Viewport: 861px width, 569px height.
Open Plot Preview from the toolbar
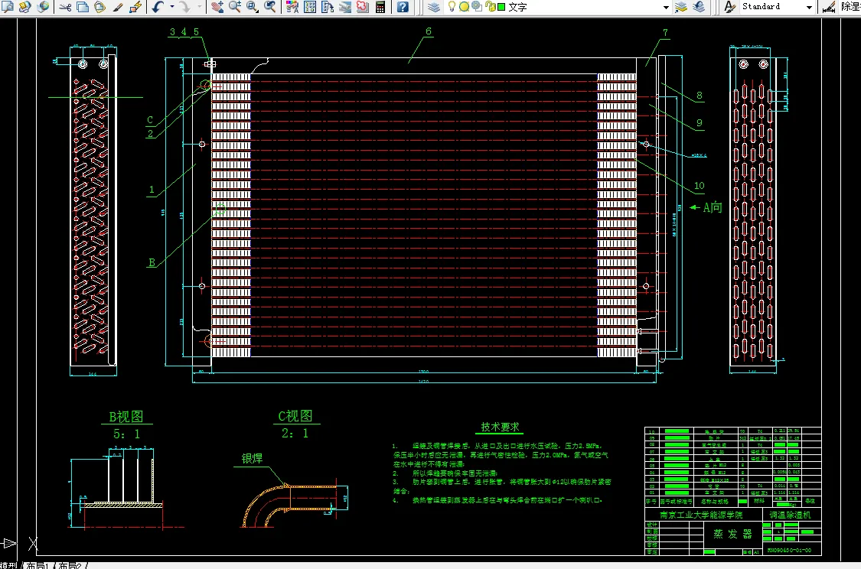point(8,7)
